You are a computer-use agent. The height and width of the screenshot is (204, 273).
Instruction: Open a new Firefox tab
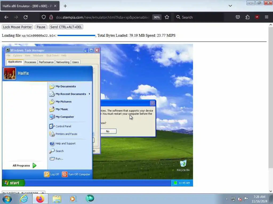65,6
